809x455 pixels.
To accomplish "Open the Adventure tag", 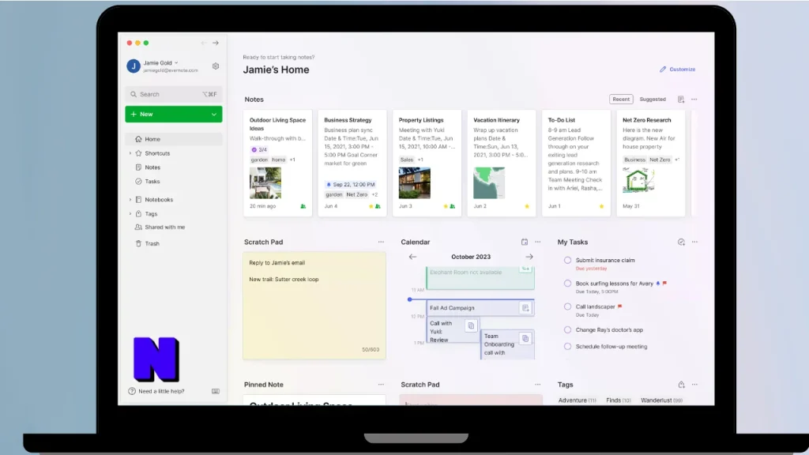I will coord(577,400).
